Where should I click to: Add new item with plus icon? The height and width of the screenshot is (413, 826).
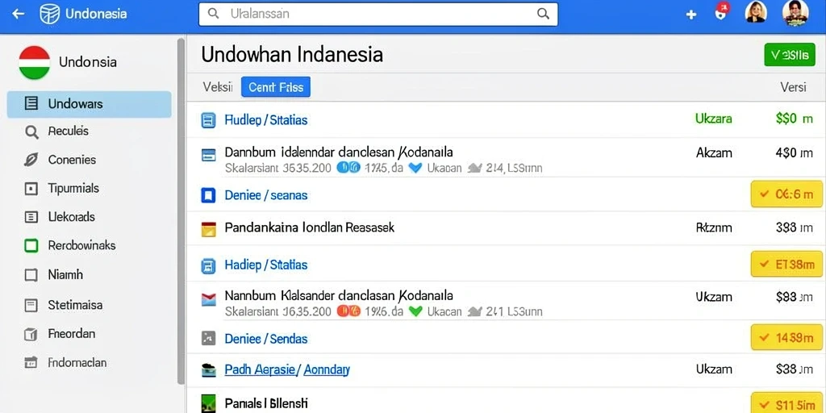click(691, 15)
